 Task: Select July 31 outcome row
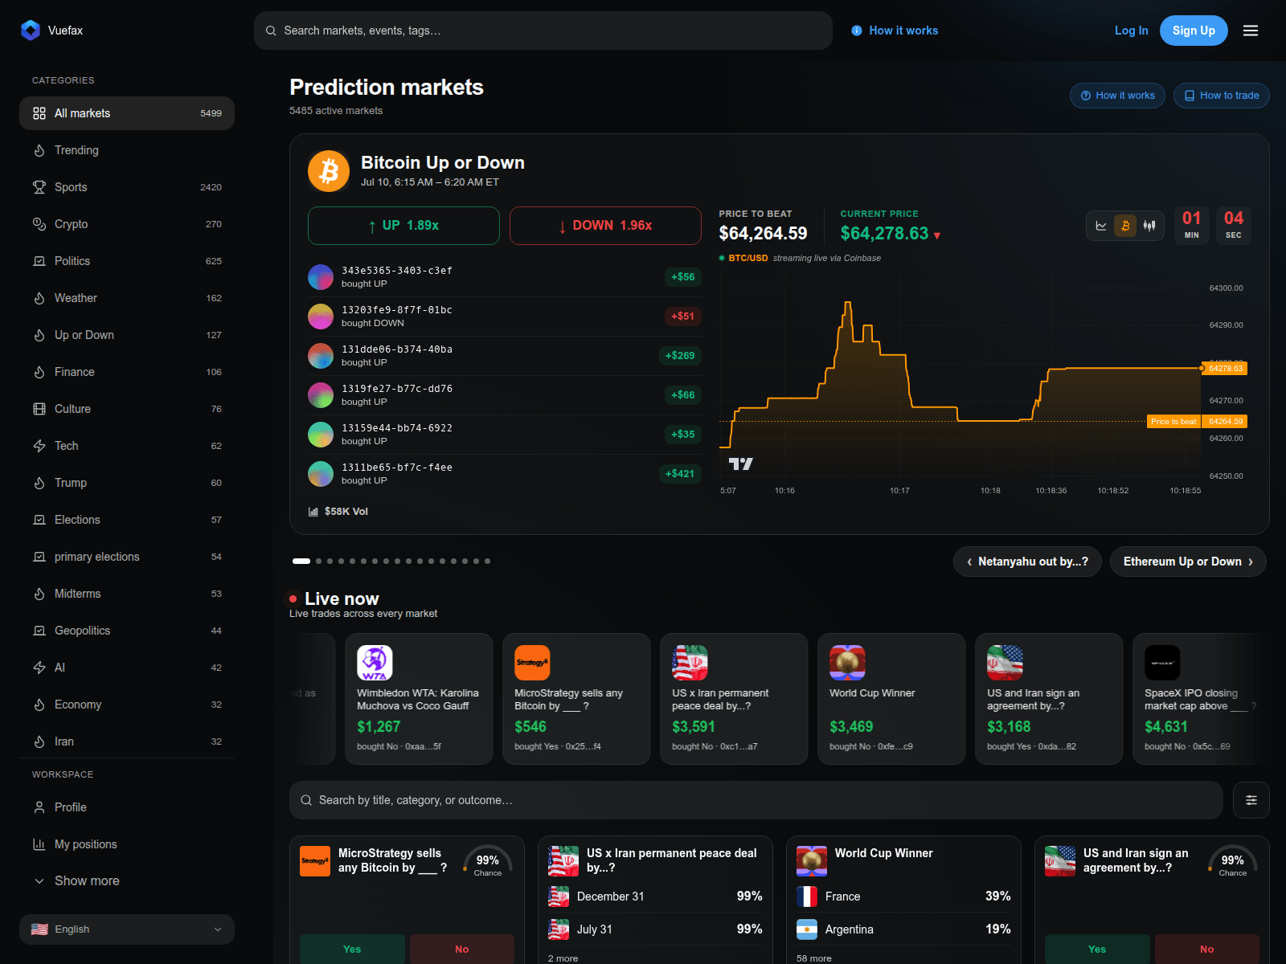[655, 929]
